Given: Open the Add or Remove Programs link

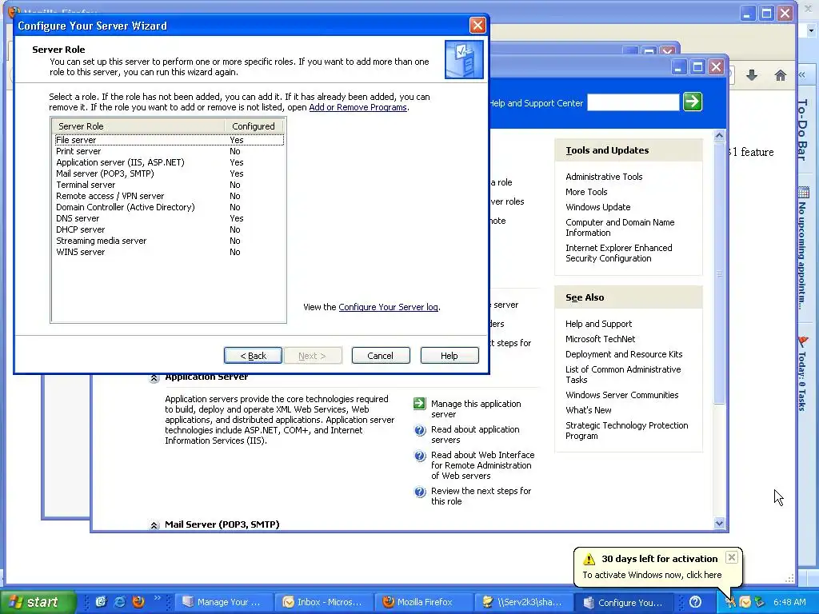Looking at the screenshot, I should point(358,107).
